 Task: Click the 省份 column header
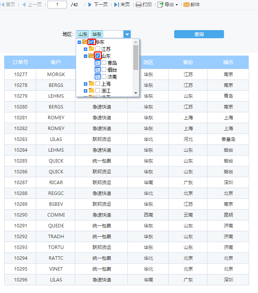pos(188,62)
